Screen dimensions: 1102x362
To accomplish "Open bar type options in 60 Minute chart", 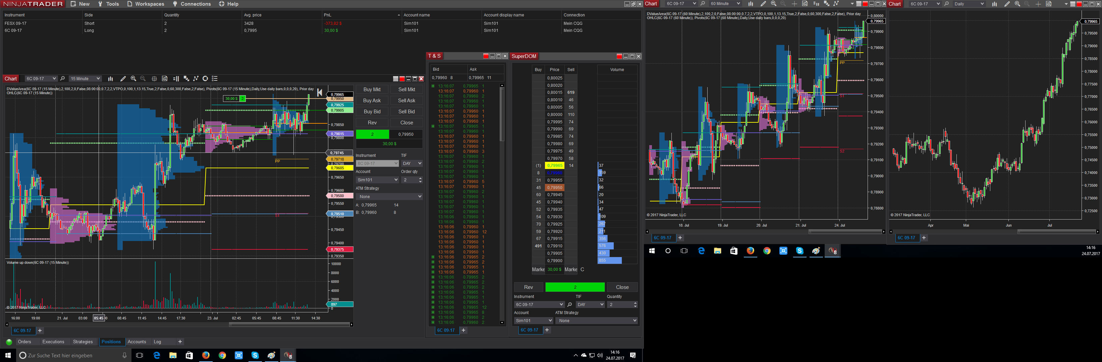I will [x=750, y=4].
